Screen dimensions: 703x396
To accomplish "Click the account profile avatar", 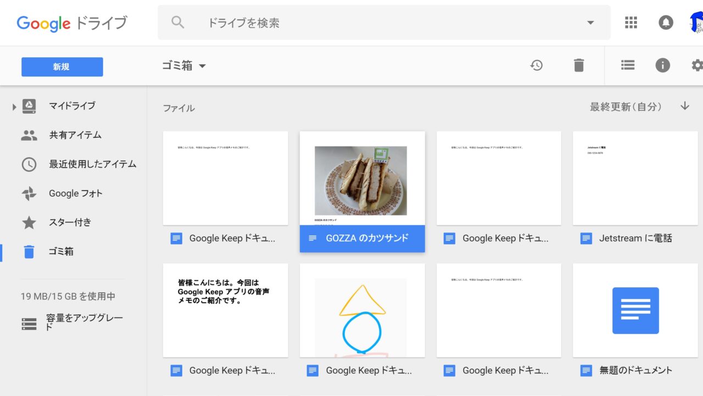I will 696,23.
